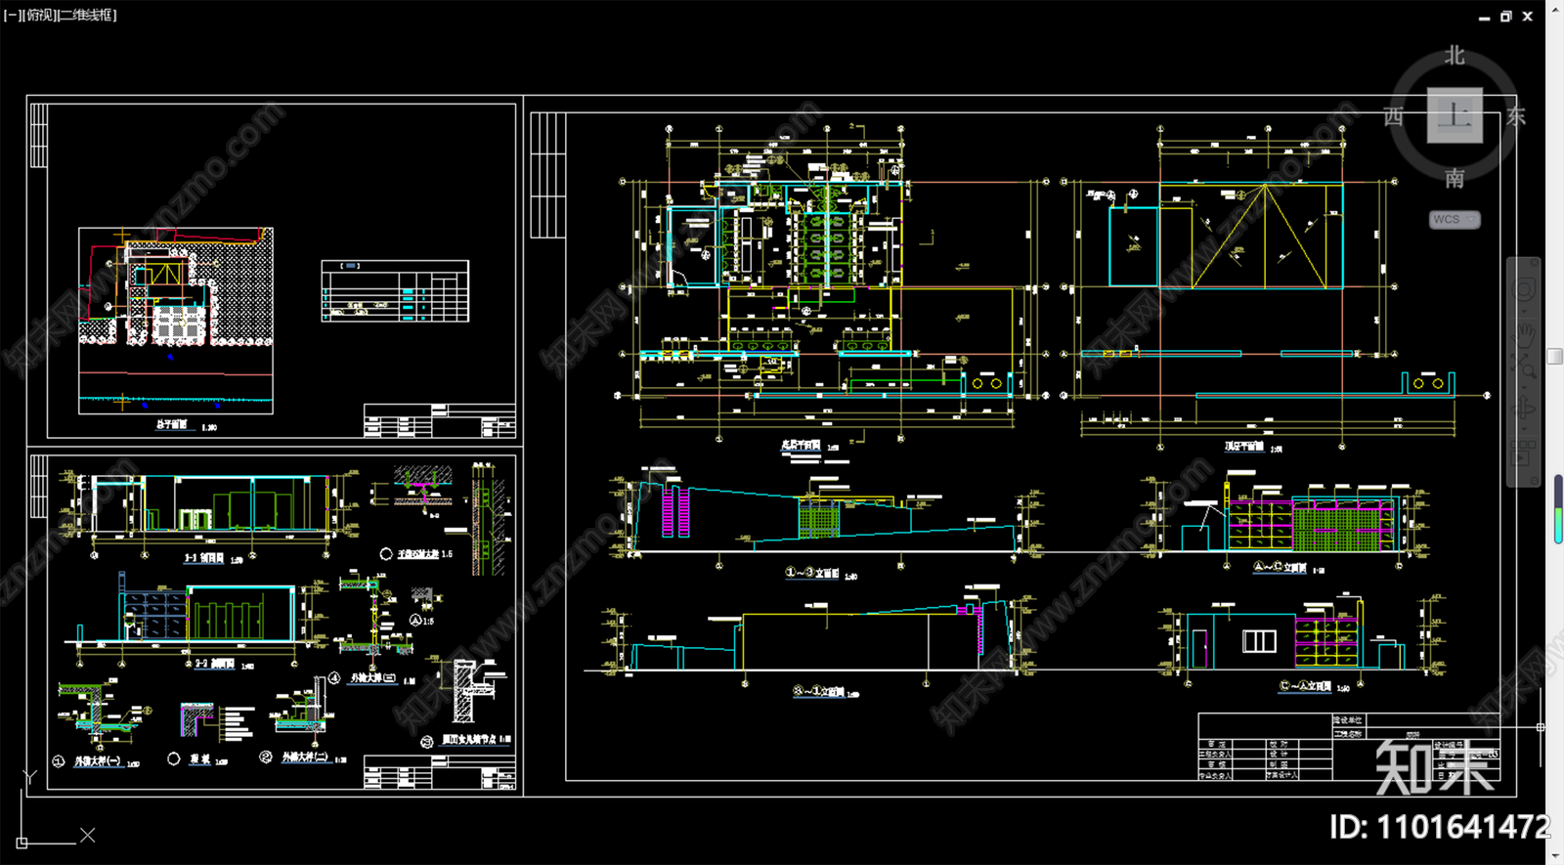This screenshot has width=1564, height=865.
Task: Click the 上 top face of ViewCube
Action: point(1455,115)
